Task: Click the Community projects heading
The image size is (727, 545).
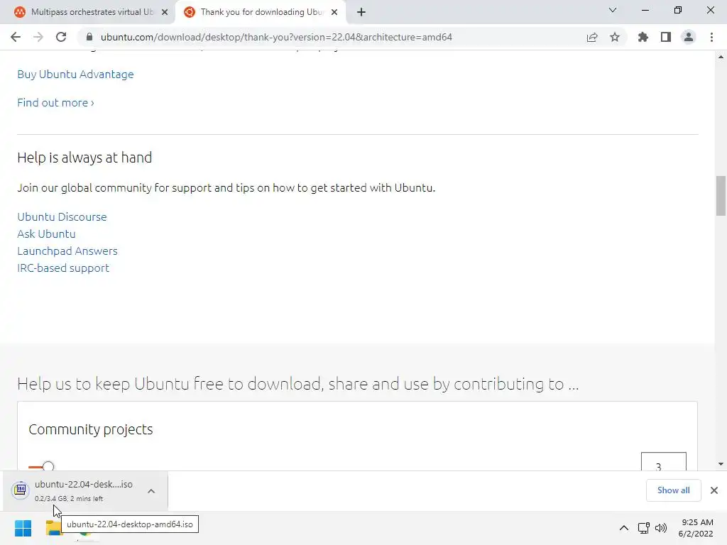Action: (91, 429)
